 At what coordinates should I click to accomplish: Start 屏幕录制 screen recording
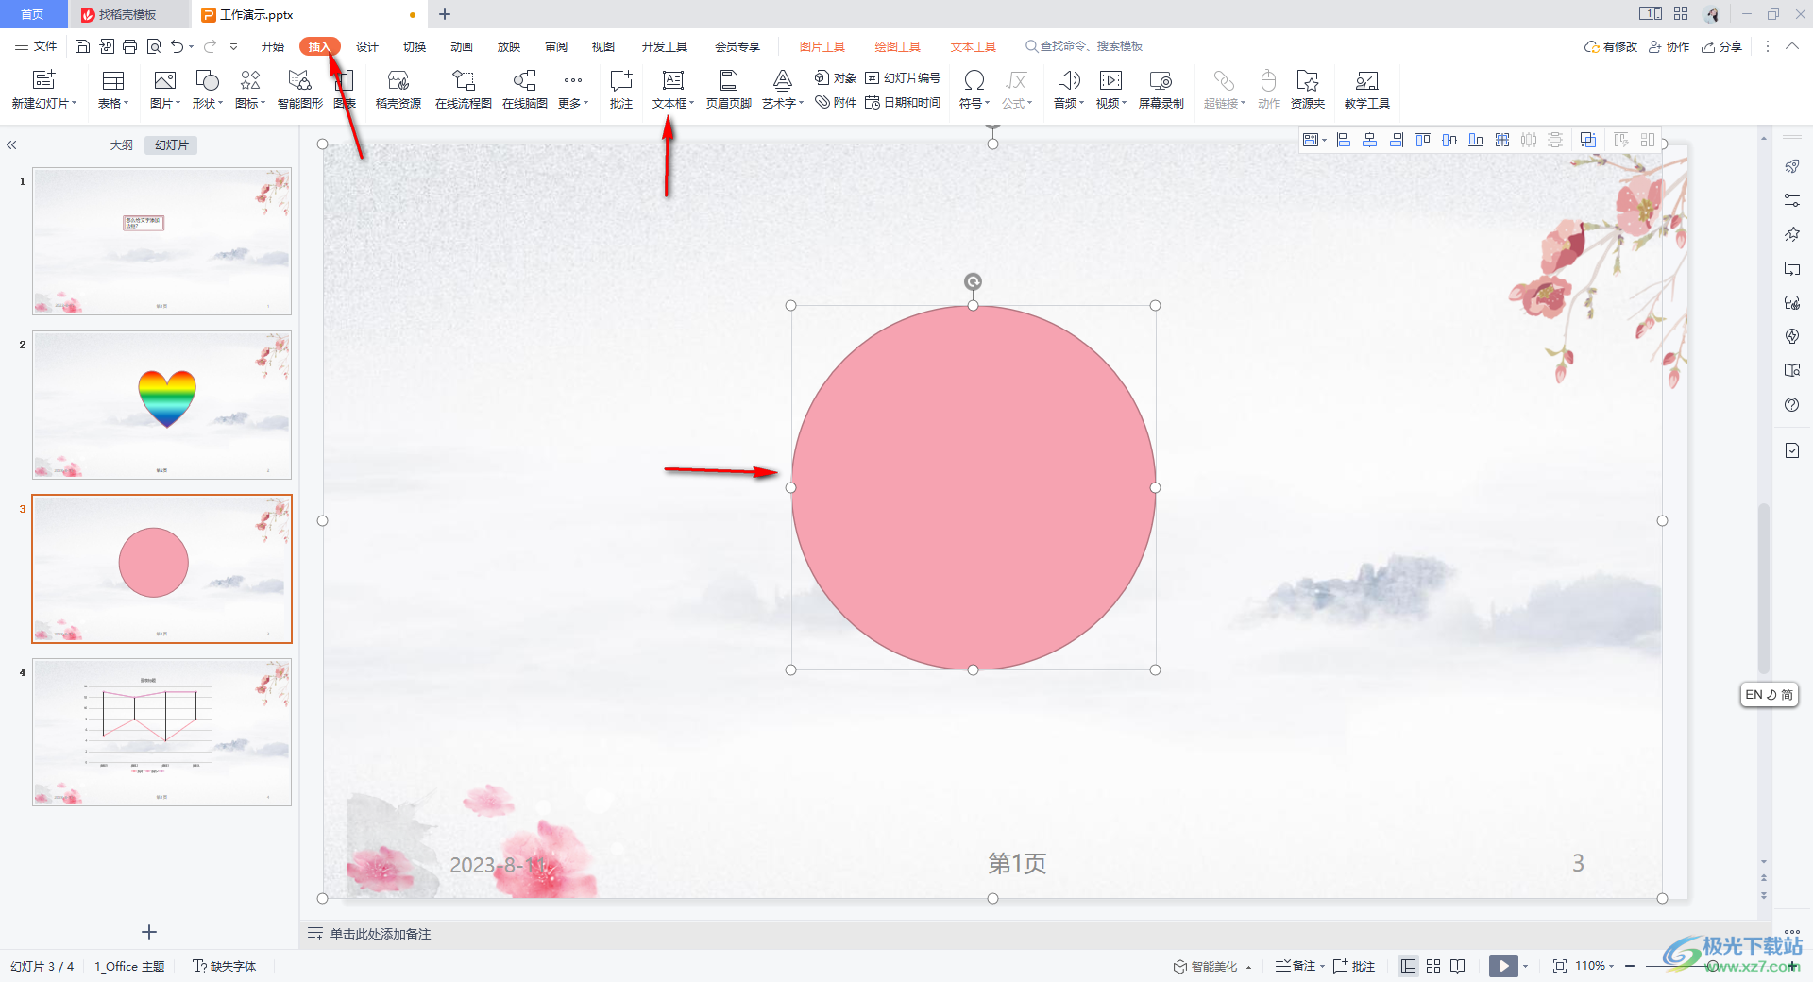click(x=1161, y=90)
